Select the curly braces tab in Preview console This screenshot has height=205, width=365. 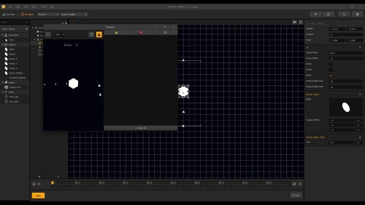(x=165, y=32)
